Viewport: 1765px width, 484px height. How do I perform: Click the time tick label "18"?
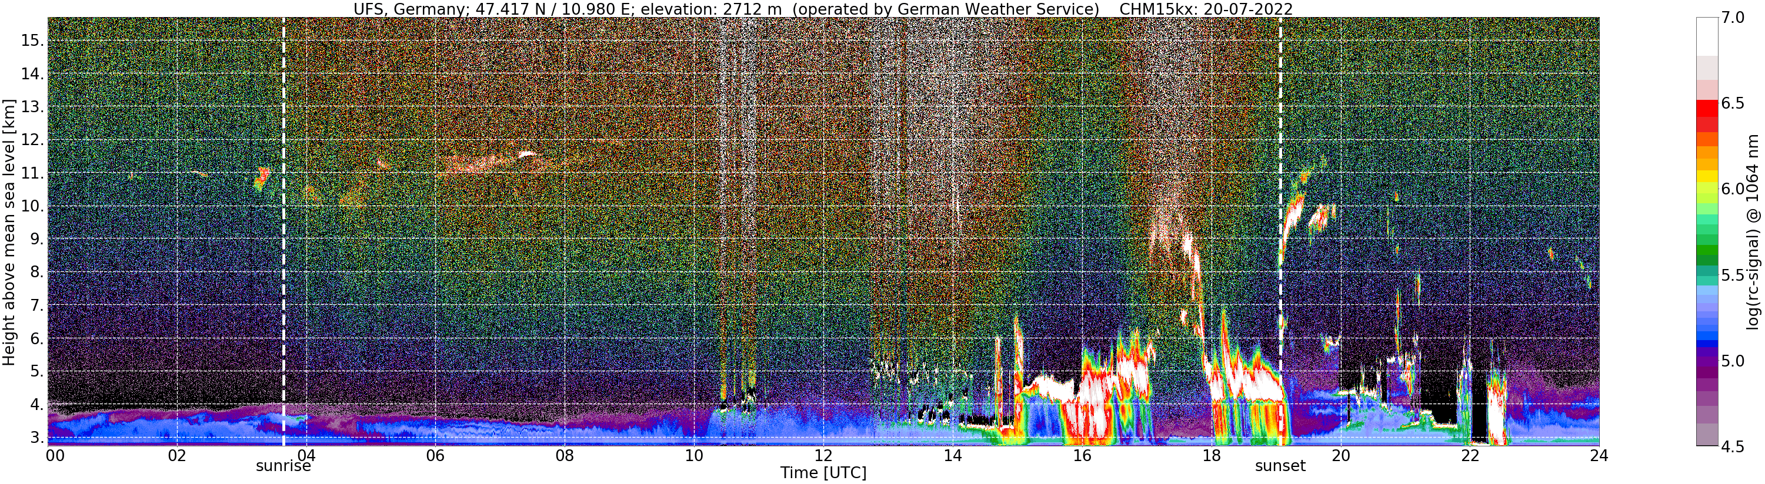click(x=1212, y=455)
